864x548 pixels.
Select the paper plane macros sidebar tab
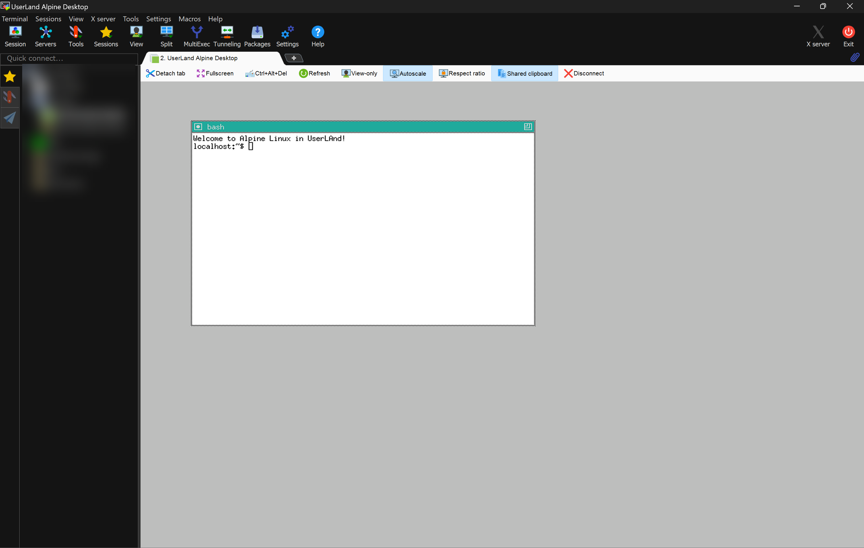pos(10,118)
